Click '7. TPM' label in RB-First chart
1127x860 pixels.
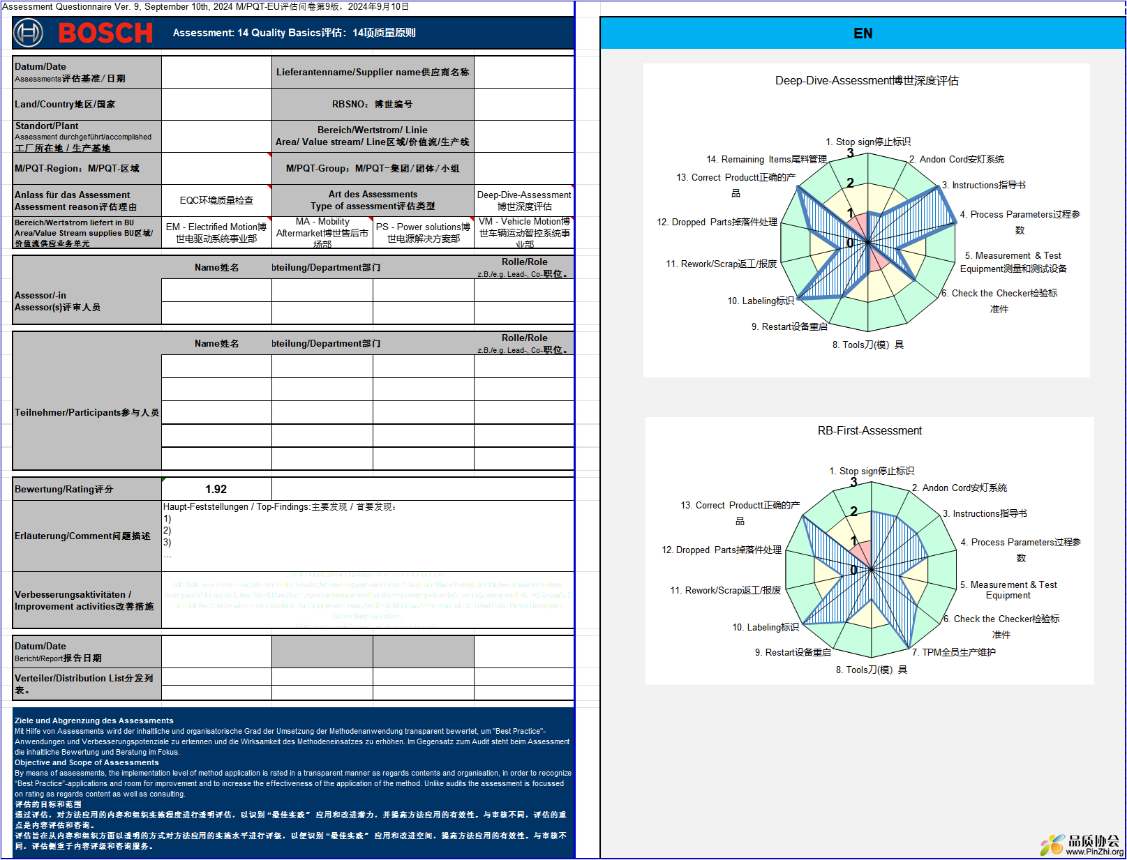(953, 652)
